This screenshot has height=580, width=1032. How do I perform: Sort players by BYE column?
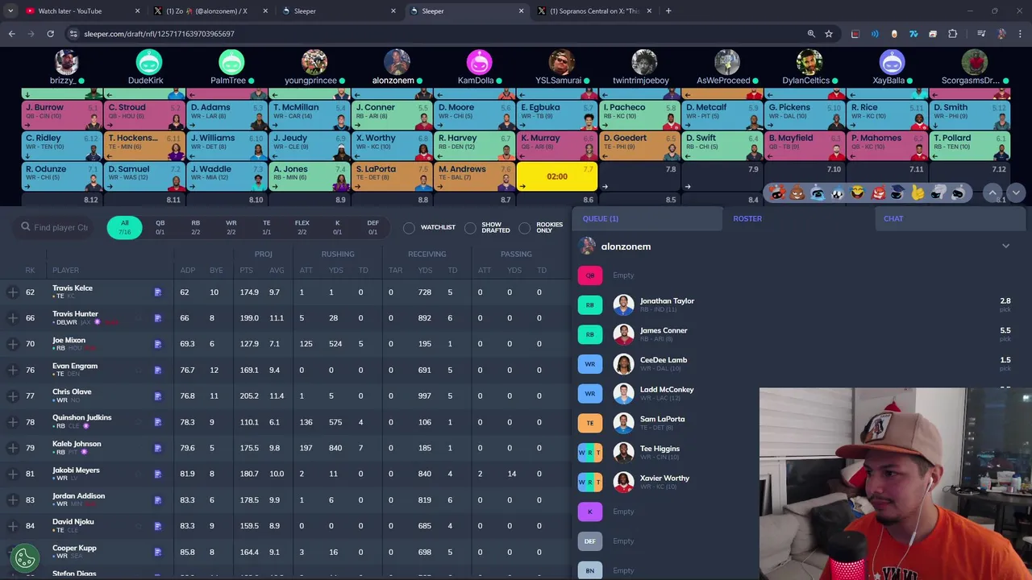pyautogui.click(x=215, y=270)
